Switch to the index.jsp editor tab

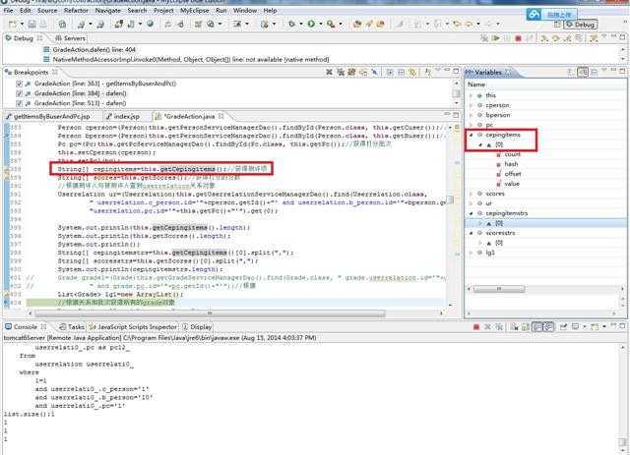123,116
